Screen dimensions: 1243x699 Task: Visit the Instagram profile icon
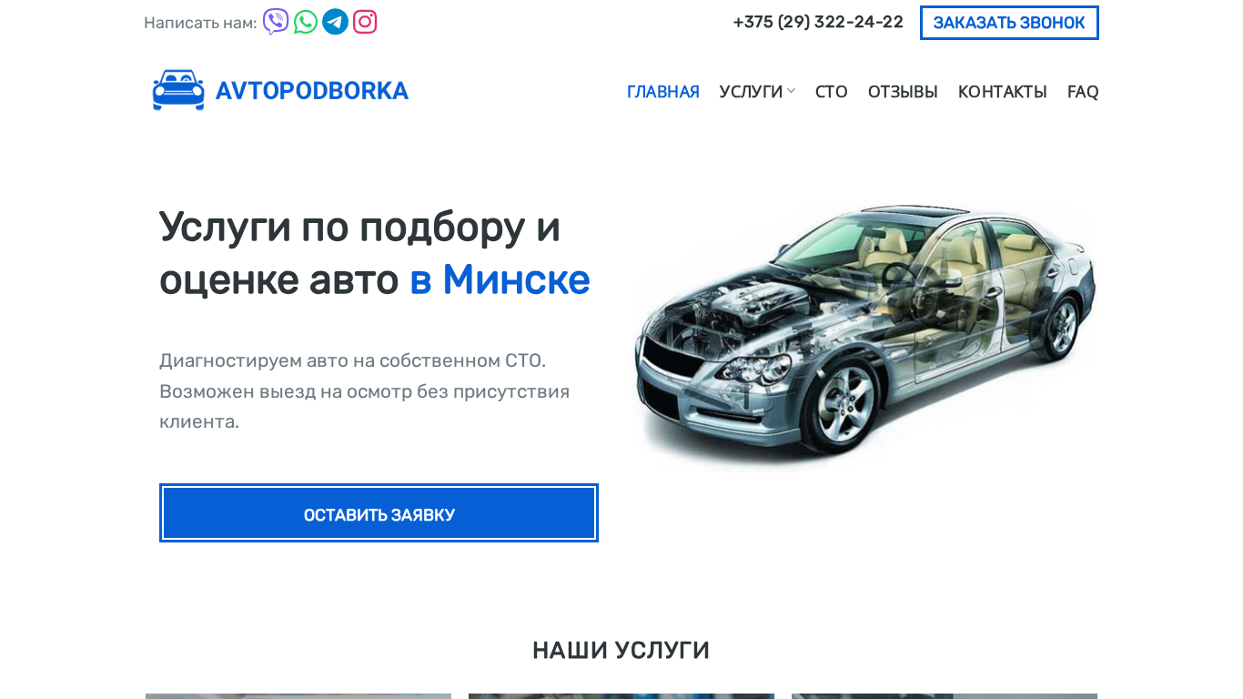365,22
